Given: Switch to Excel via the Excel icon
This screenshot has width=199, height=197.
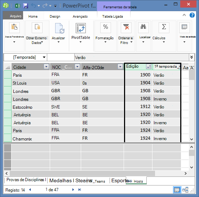Looking at the screenshot, I should [18, 6].
